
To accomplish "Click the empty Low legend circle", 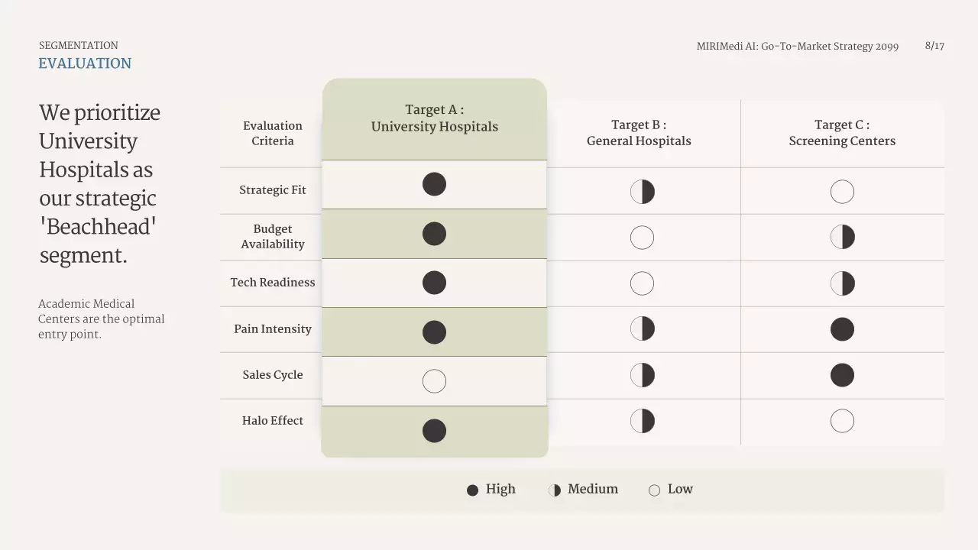I will pos(654,490).
